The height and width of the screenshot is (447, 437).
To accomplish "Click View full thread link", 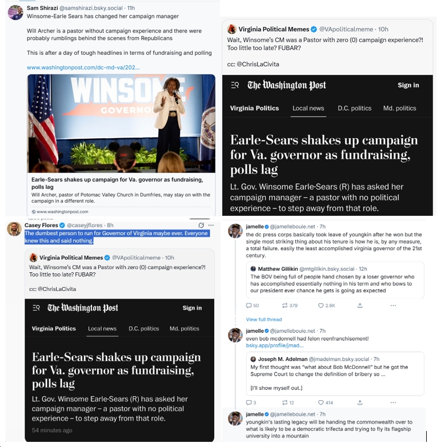I will (x=264, y=320).
